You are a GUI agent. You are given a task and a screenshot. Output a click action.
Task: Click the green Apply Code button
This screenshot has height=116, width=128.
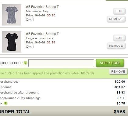(110, 63)
